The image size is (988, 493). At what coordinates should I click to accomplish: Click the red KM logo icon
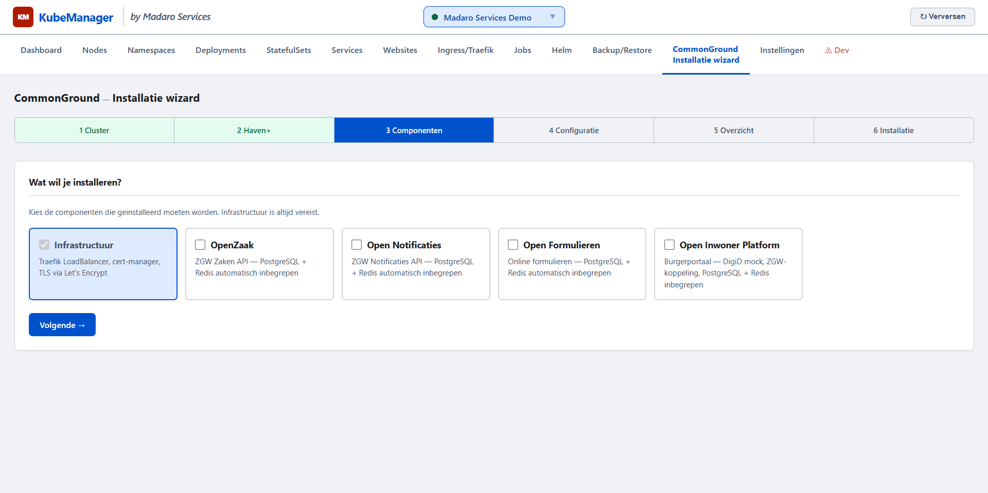(23, 17)
